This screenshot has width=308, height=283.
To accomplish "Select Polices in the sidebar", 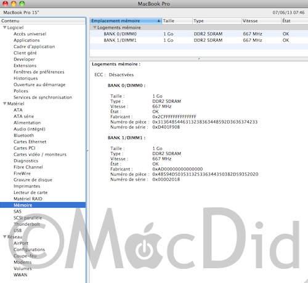I will click(21, 91).
